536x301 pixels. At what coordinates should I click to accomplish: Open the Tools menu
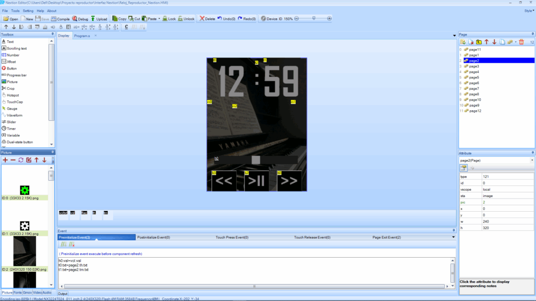pyautogui.click(x=15, y=10)
